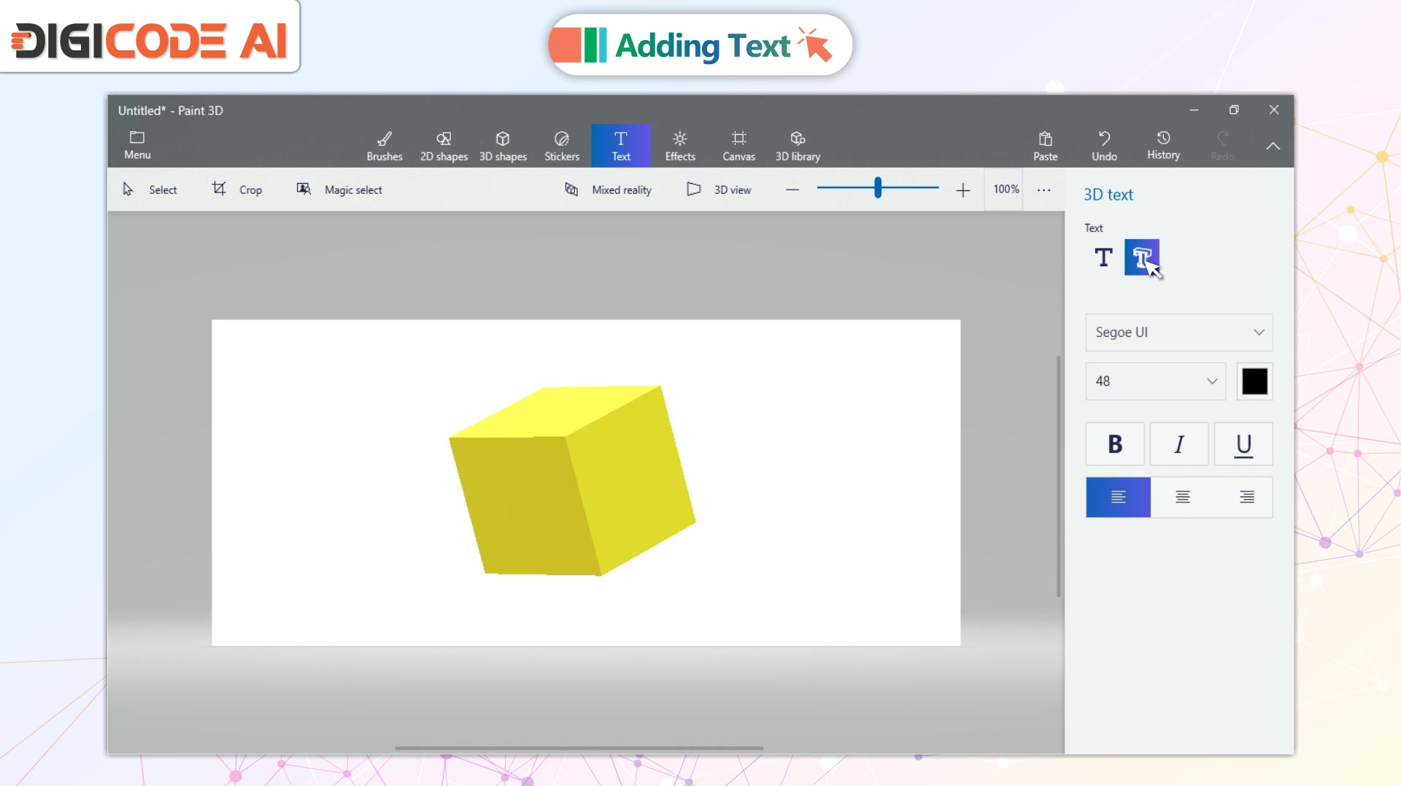This screenshot has height=786, width=1401.
Task: Open Mixed reality view
Action: click(608, 190)
